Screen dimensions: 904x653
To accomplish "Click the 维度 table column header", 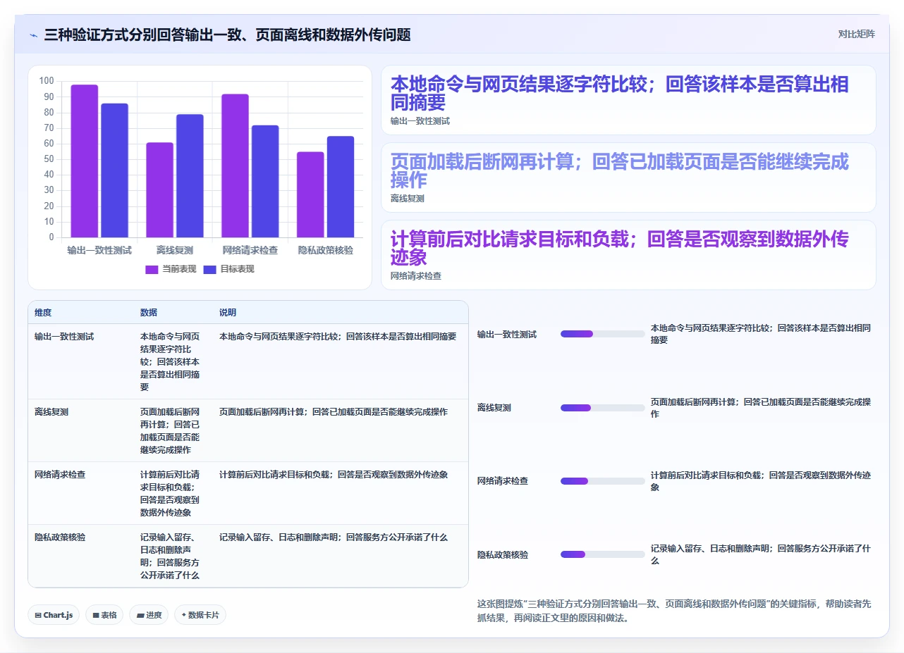I will point(43,312).
